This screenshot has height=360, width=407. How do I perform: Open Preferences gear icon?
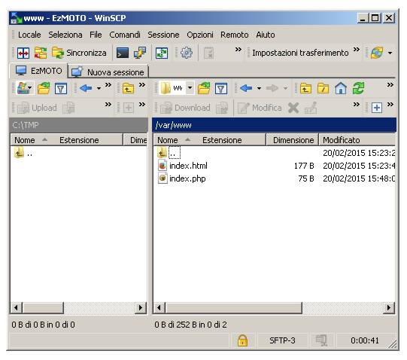pyautogui.click(x=187, y=53)
